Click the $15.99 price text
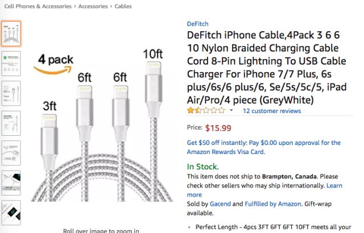The height and width of the screenshot is (233, 364). [x=218, y=128]
